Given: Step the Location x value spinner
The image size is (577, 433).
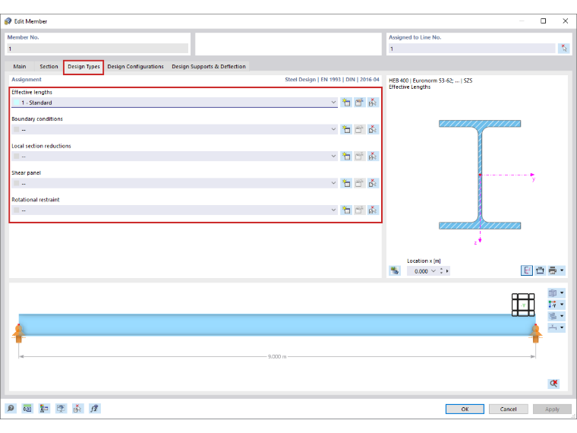Looking at the screenshot, I should coord(441,271).
